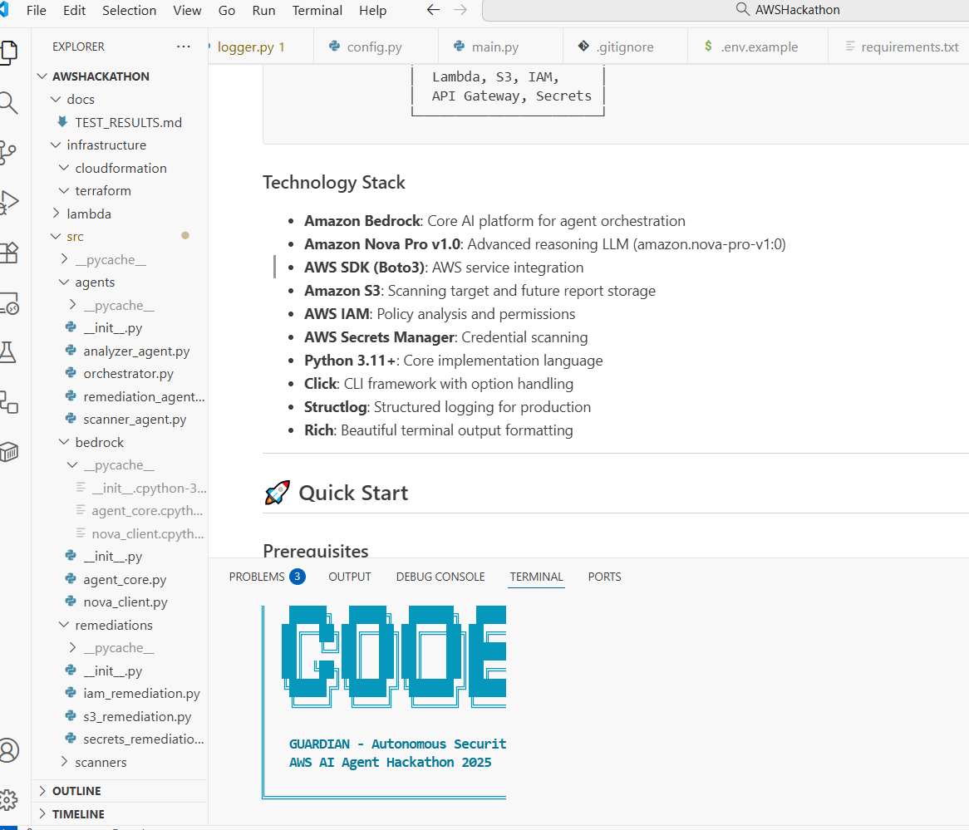Viewport: 969px width, 830px height.
Task: Expand the lambda folder
Action: click(x=120, y=214)
